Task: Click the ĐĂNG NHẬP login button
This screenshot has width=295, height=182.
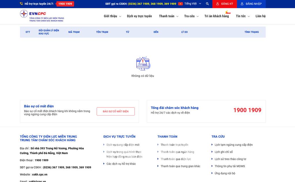Action: 251,4
